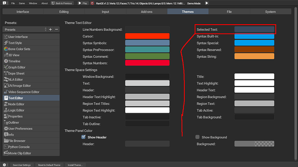Uncheck the Show Header checkbox
This screenshot has height=167, width=298.
click(83, 137)
